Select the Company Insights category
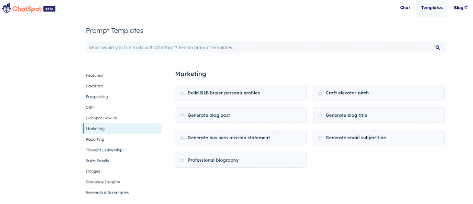The image size is (473, 204). pyautogui.click(x=103, y=182)
